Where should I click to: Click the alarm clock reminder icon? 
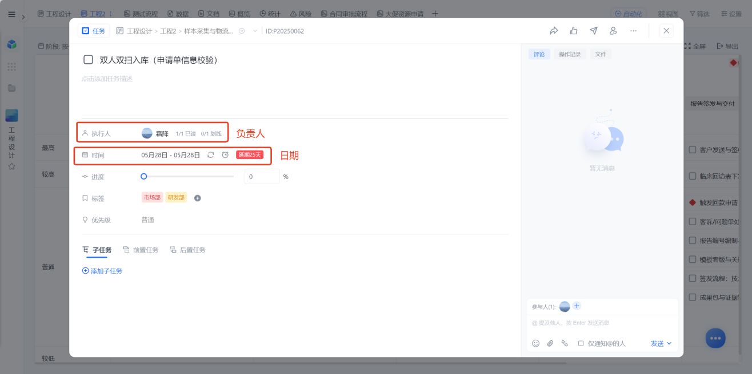click(x=225, y=155)
